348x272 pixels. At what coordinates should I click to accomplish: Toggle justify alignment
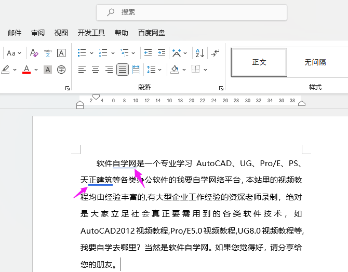(123, 70)
